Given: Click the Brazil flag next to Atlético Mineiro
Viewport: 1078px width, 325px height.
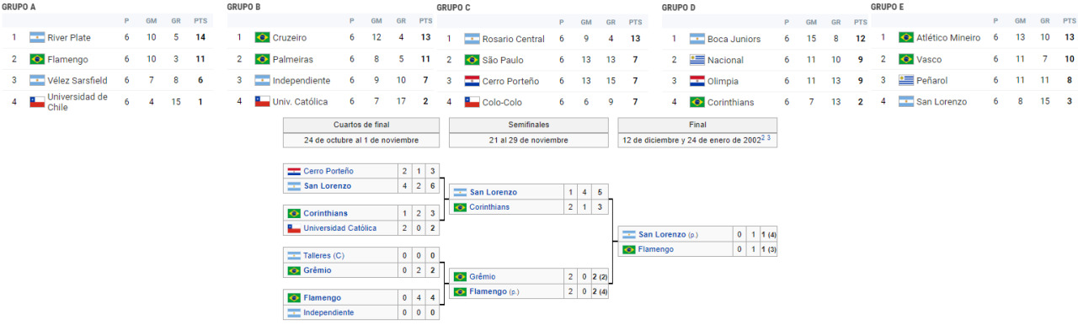Looking at the screenshot, I should pyautogui.click(x=905, y=38).
